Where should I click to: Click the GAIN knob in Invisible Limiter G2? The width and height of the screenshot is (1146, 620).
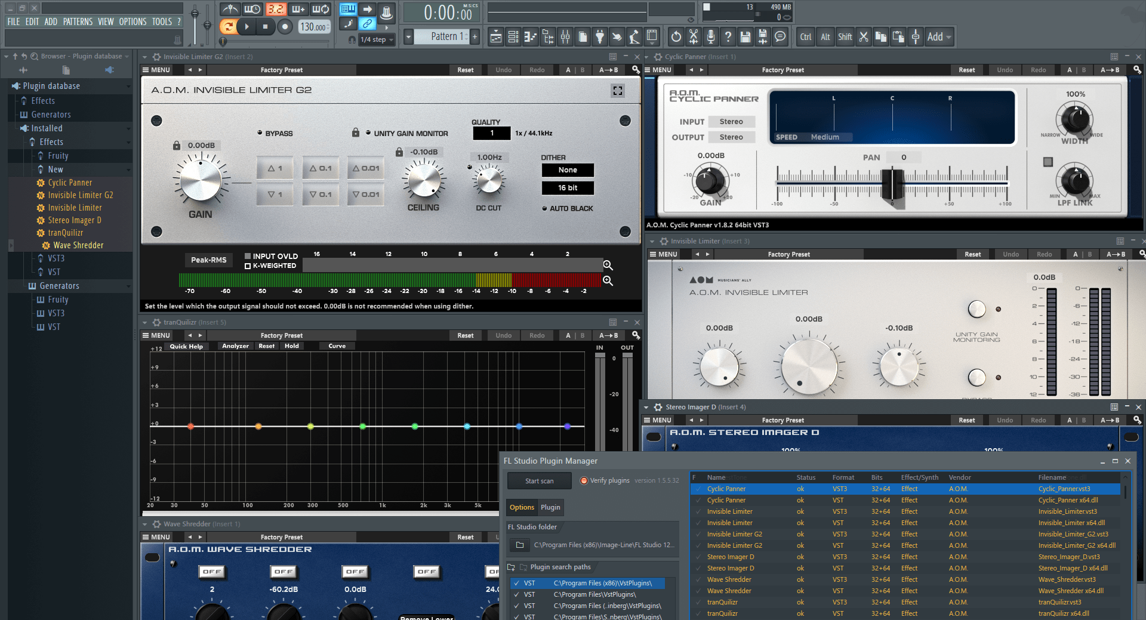pos(201,180)
